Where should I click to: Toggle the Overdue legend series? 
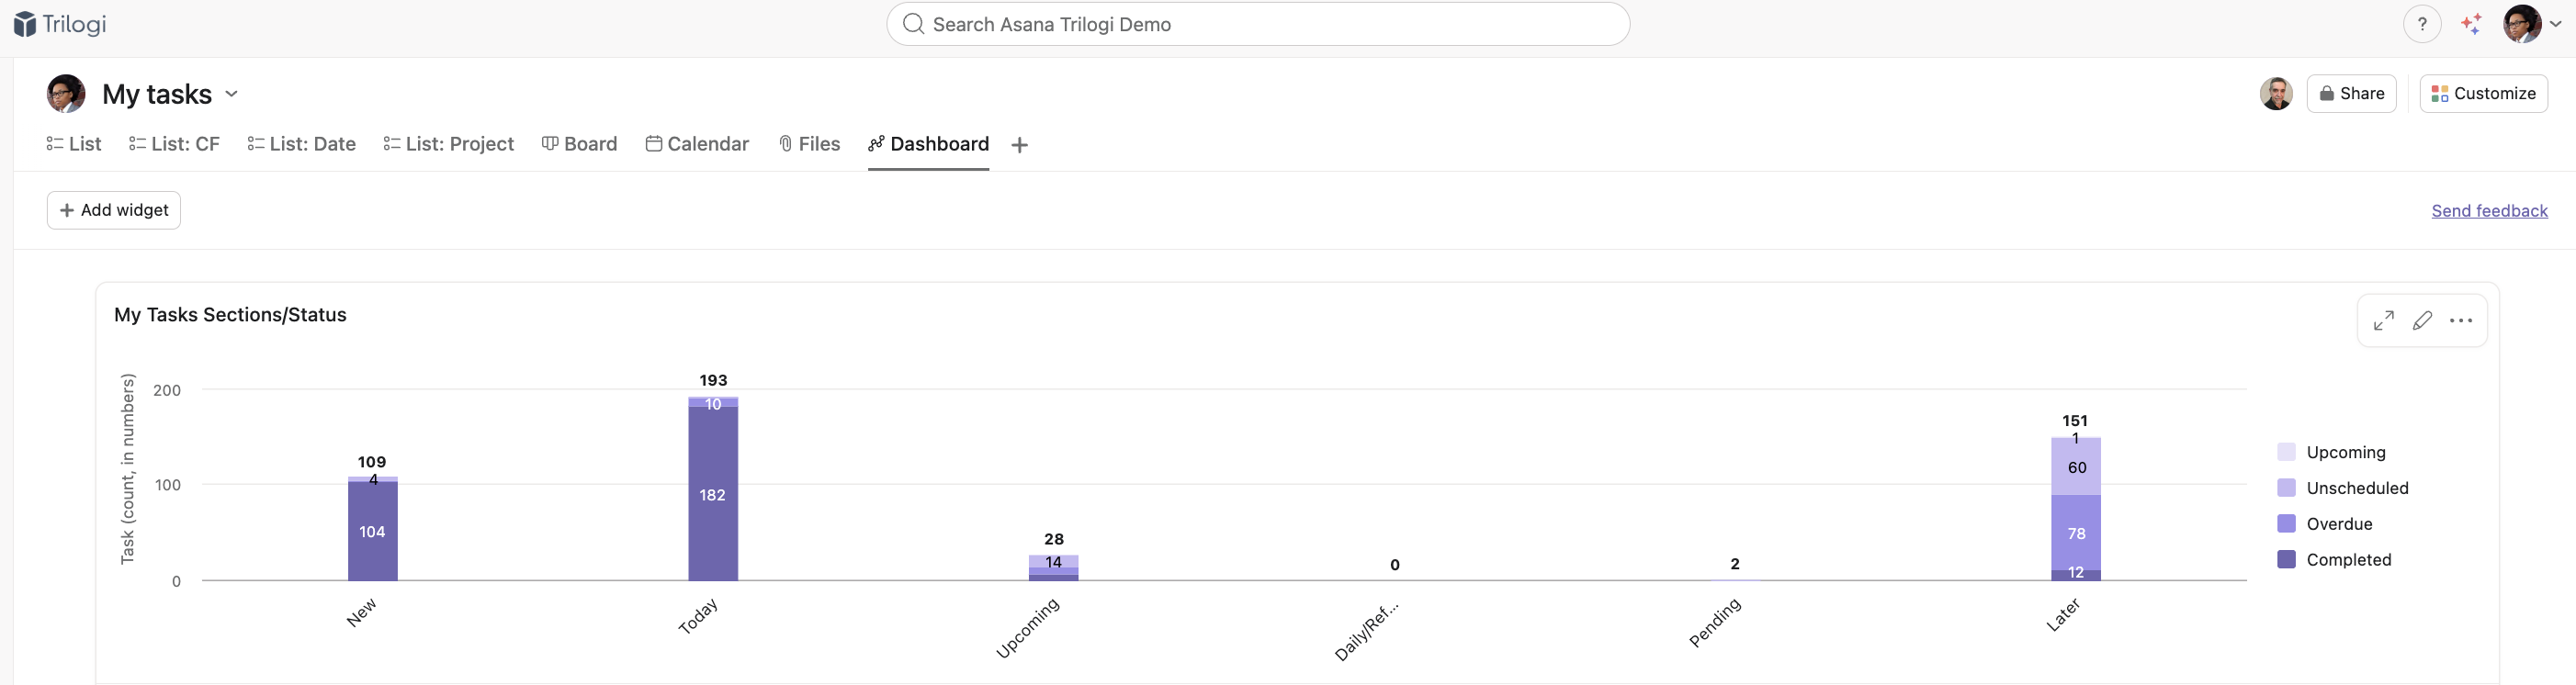2338,524
